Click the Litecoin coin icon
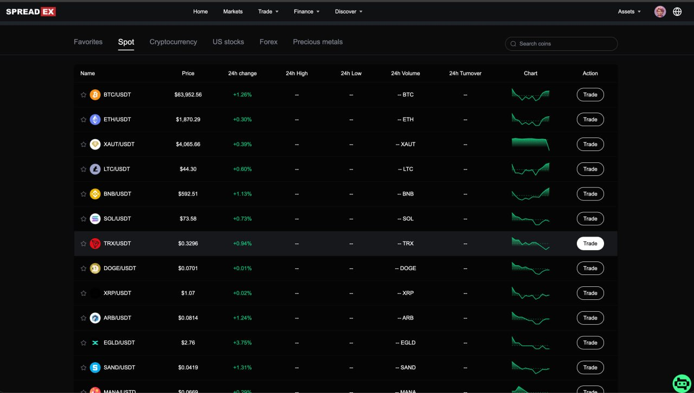This screenshot has width=694, height=393. click(x=95, y=169)
